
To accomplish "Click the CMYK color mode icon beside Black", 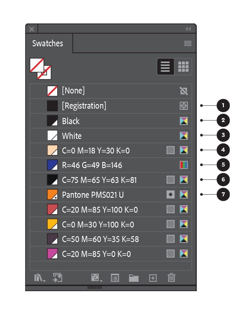I will (184, 121).
